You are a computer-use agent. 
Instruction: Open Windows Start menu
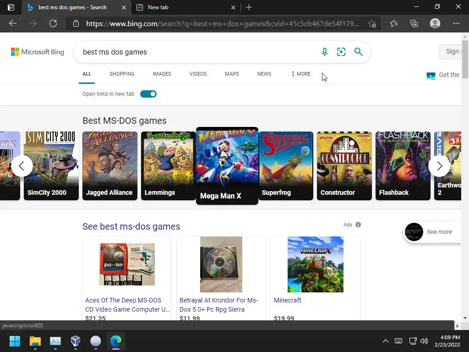(15, 341)
